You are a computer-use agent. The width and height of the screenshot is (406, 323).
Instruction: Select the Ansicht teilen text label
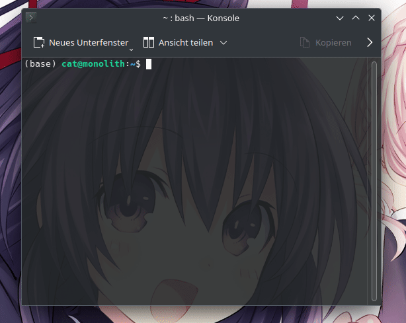(x=185, y=42)
